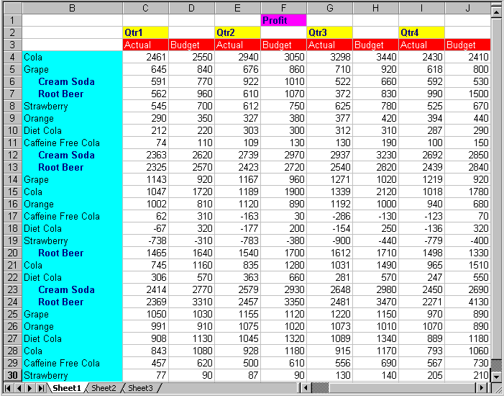Click the vertical scrollbar up arrow

(x=496, y=12)
